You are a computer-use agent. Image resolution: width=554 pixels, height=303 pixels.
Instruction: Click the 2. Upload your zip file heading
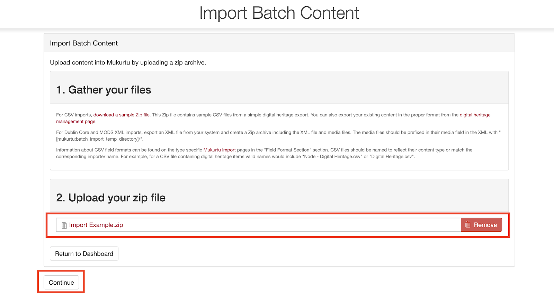(111, 198)
